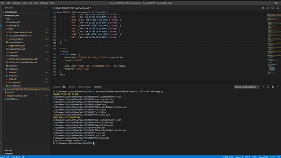Open terminal selector PowerShell Integrated dropdown

[x=246, y=87]
